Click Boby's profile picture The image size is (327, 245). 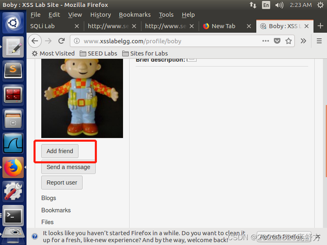82,98
